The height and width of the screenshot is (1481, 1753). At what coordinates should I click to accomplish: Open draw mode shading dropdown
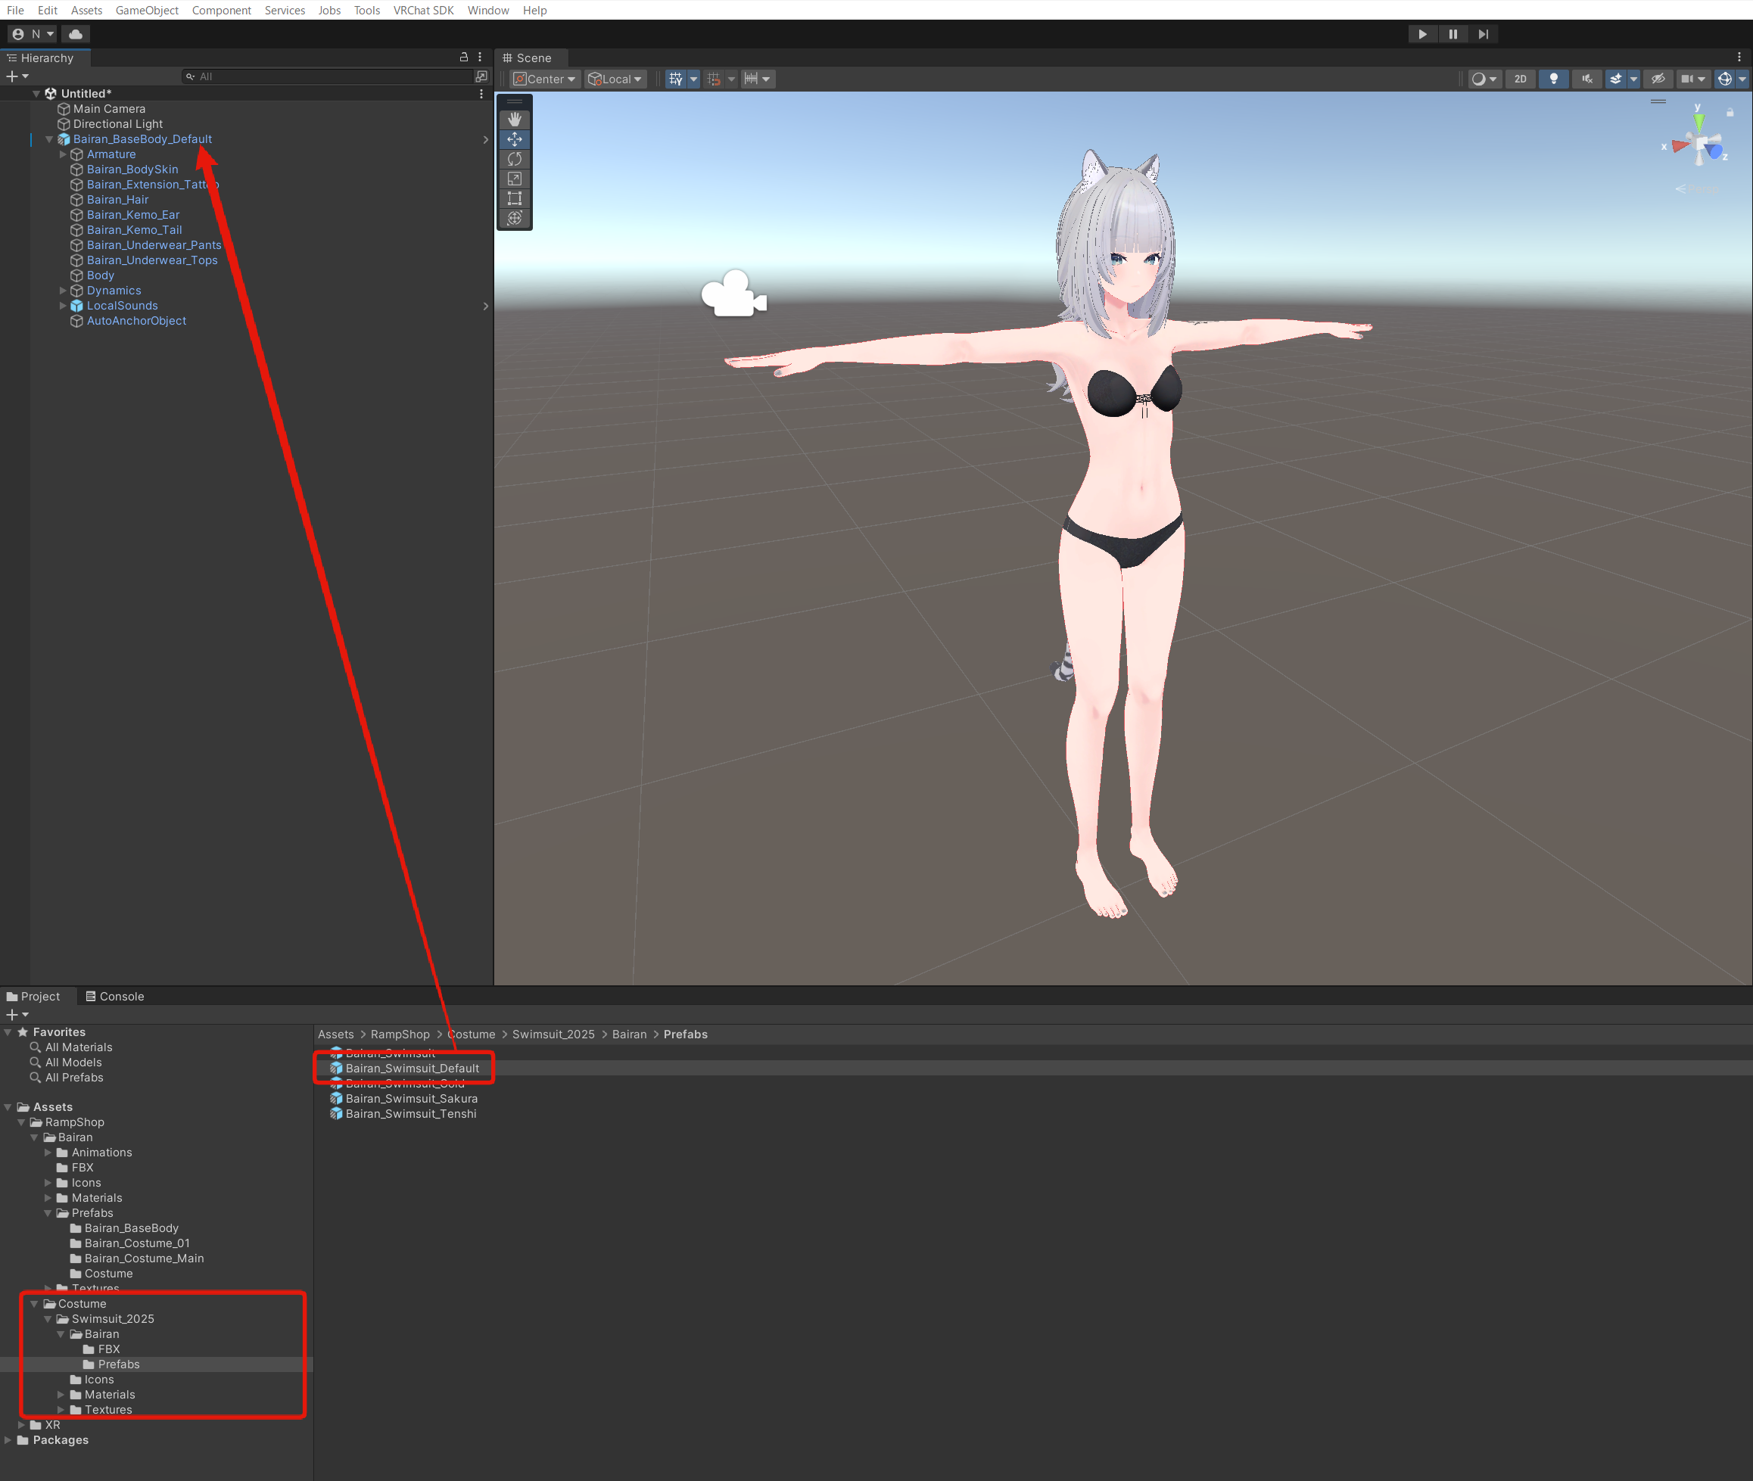[1484, 79]
